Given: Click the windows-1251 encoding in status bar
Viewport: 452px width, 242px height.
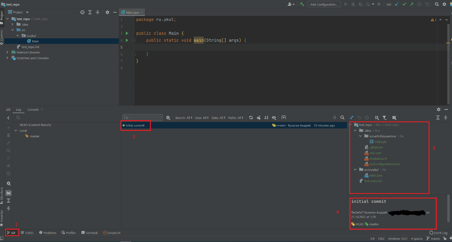Looking at the screenshot, I should click(398, 239).
